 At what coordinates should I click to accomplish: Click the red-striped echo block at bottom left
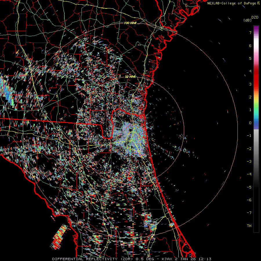pos(59,236)
